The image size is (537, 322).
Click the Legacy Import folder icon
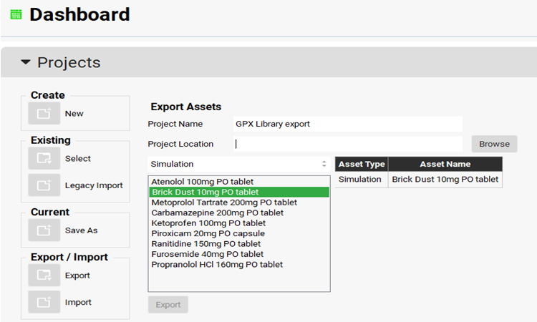tap(44, 185)
